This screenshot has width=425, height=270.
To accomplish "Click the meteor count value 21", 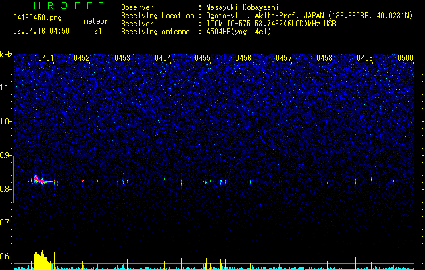I will tap(98, 31).
